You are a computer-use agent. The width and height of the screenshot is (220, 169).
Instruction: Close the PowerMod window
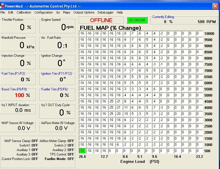click(x=215, y=6)
